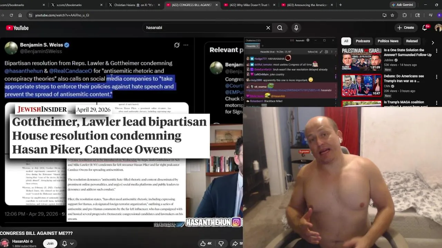Click ok_osama's link in chat
442x248 pixels.
(283, 90)
